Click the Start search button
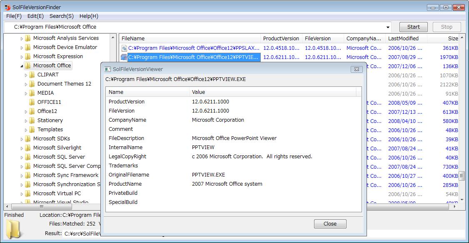This screenshot has height=243, width=469. (413, 27)
